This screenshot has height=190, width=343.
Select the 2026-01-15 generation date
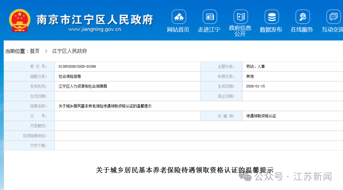click(x=255, y=86)
